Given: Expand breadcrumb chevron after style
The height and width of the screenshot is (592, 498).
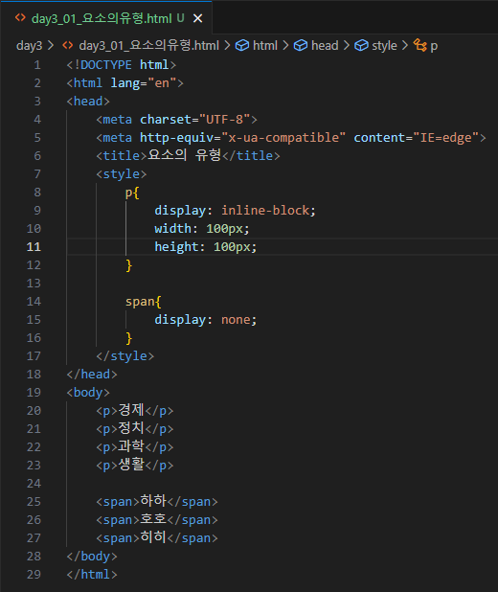Looking at the screenshot, I should click(x=405, y=46).
